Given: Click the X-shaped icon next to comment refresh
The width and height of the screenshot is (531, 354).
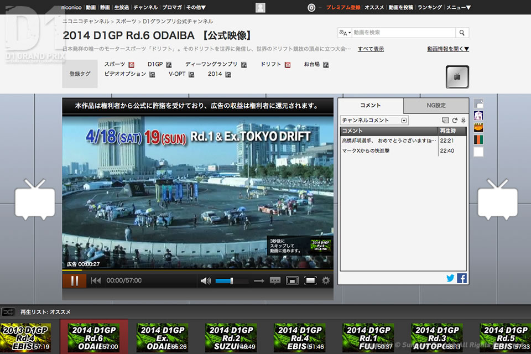Looking at the screenshot, I should tap(464, 120).
